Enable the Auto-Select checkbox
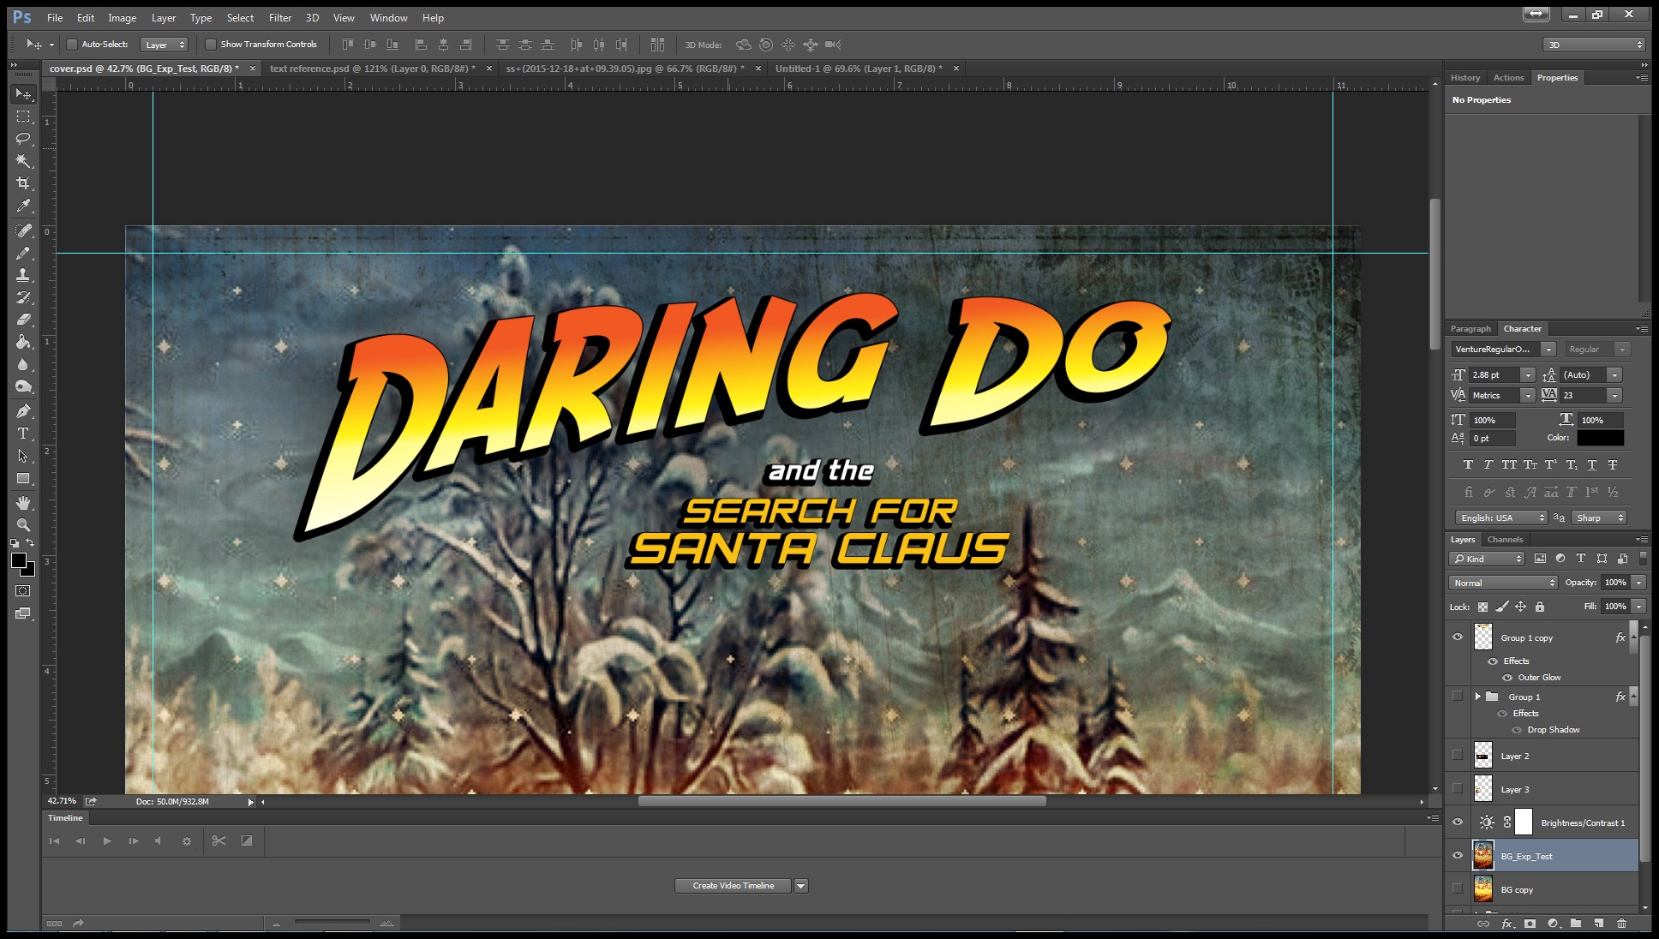Viewport: 1659px width, 939px height. tap(72, 45)
